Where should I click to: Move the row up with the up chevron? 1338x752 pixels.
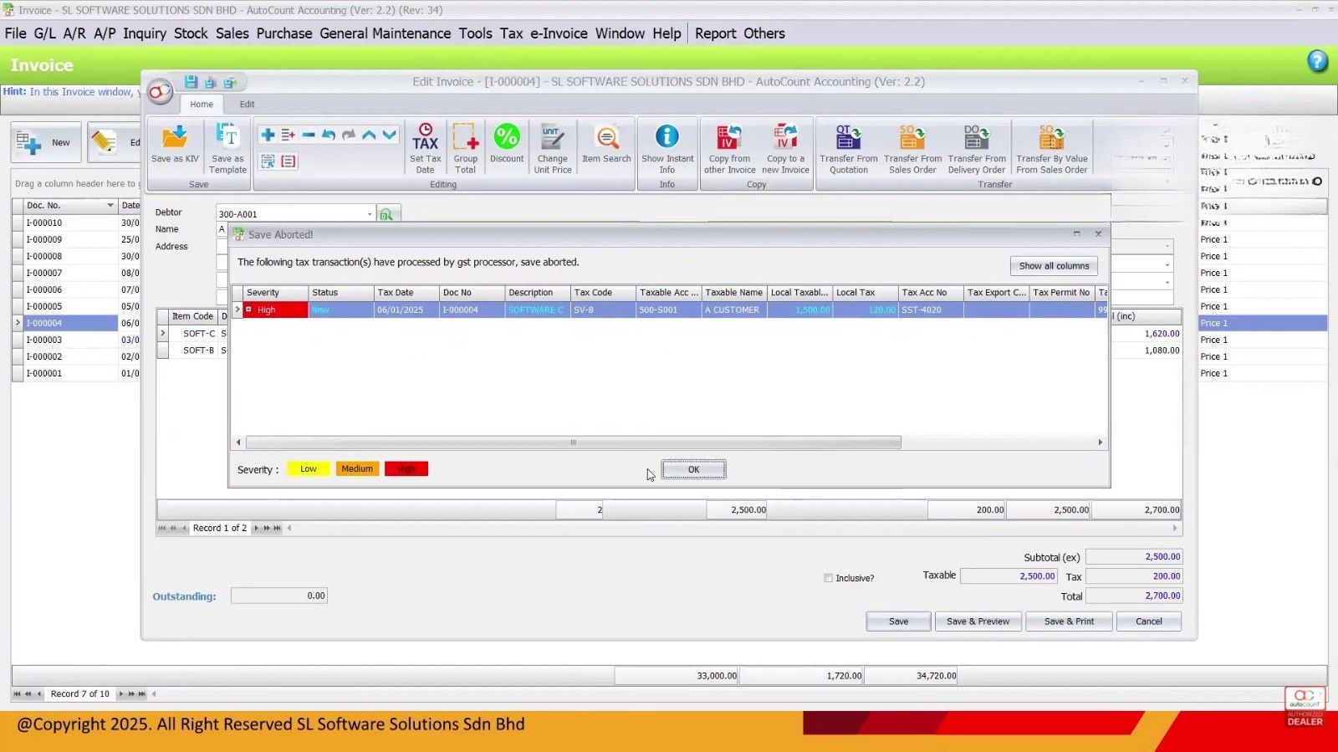[x=369, y=135]
